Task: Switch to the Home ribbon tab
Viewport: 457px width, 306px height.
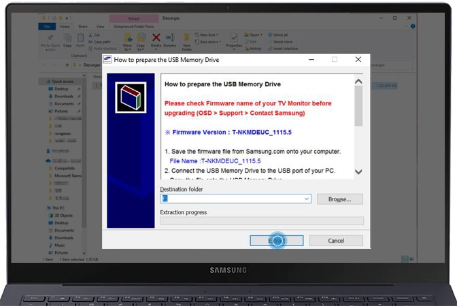Action: point(65,27)
